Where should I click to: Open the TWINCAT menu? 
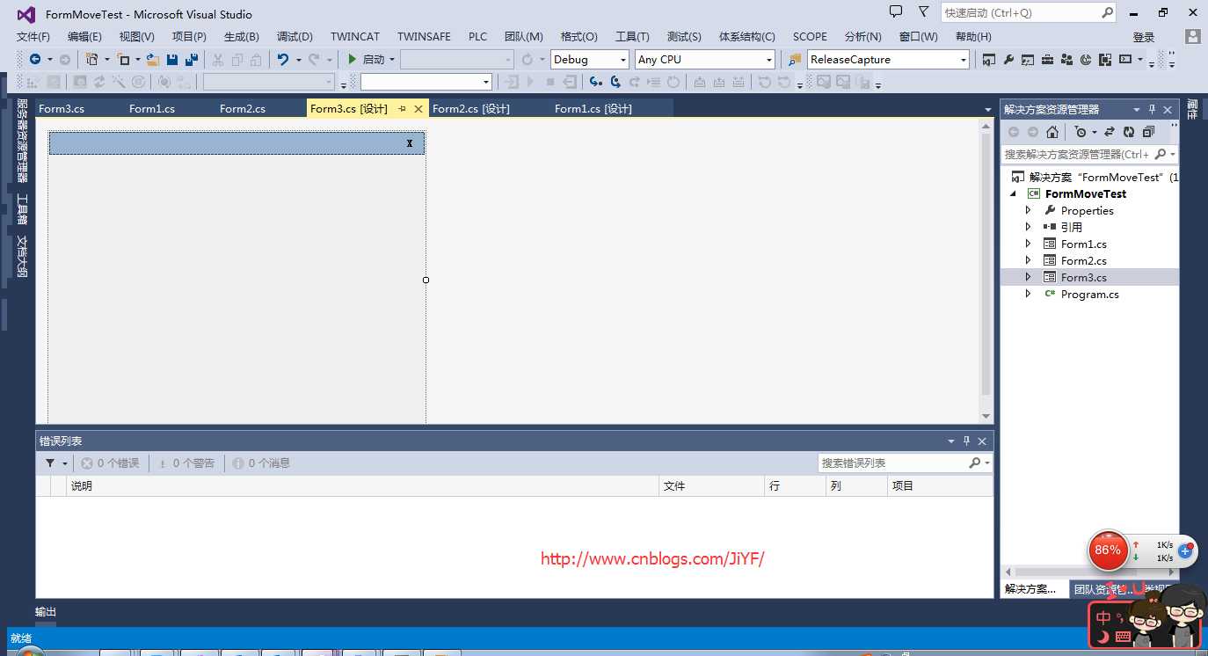[355, 37]
